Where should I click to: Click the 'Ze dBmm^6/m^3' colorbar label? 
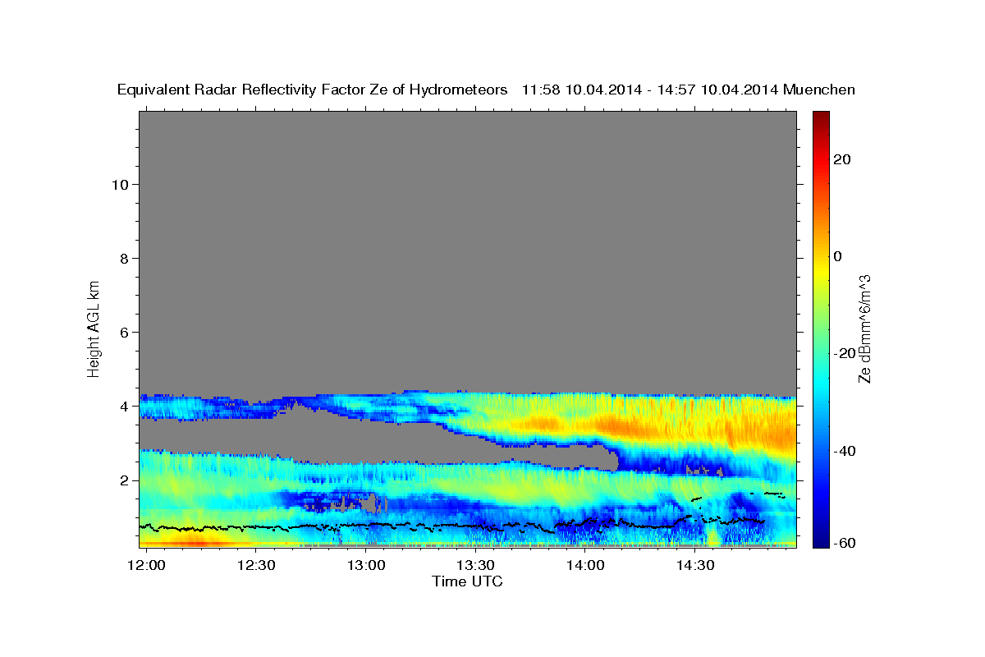tap(864, 328)
